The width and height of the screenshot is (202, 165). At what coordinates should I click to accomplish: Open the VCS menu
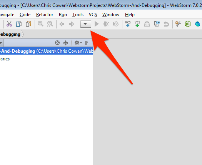93,15
